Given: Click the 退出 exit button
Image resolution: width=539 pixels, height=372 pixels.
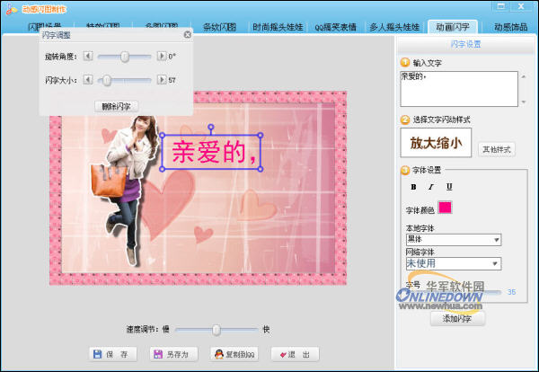Looking at the screenshot, I should click(294, 354).
